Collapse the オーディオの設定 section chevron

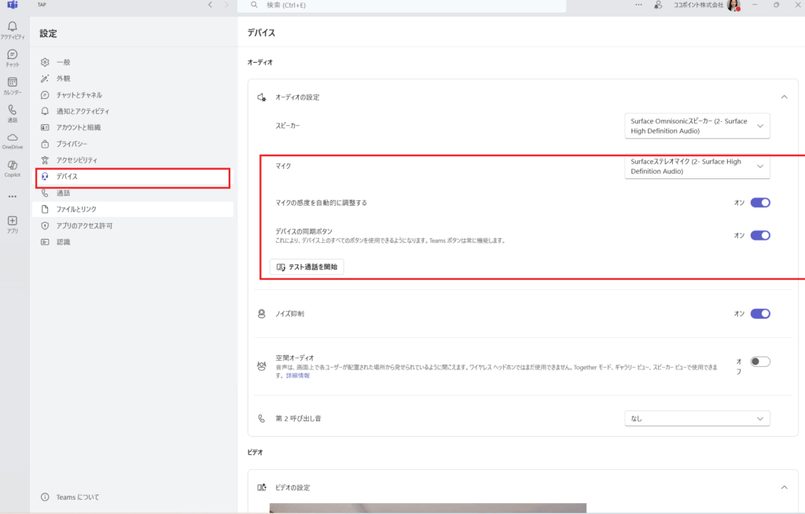[783, 97]
